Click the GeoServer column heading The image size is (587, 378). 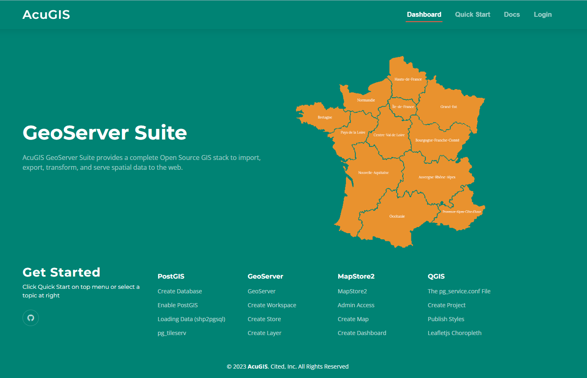point(265,276)
